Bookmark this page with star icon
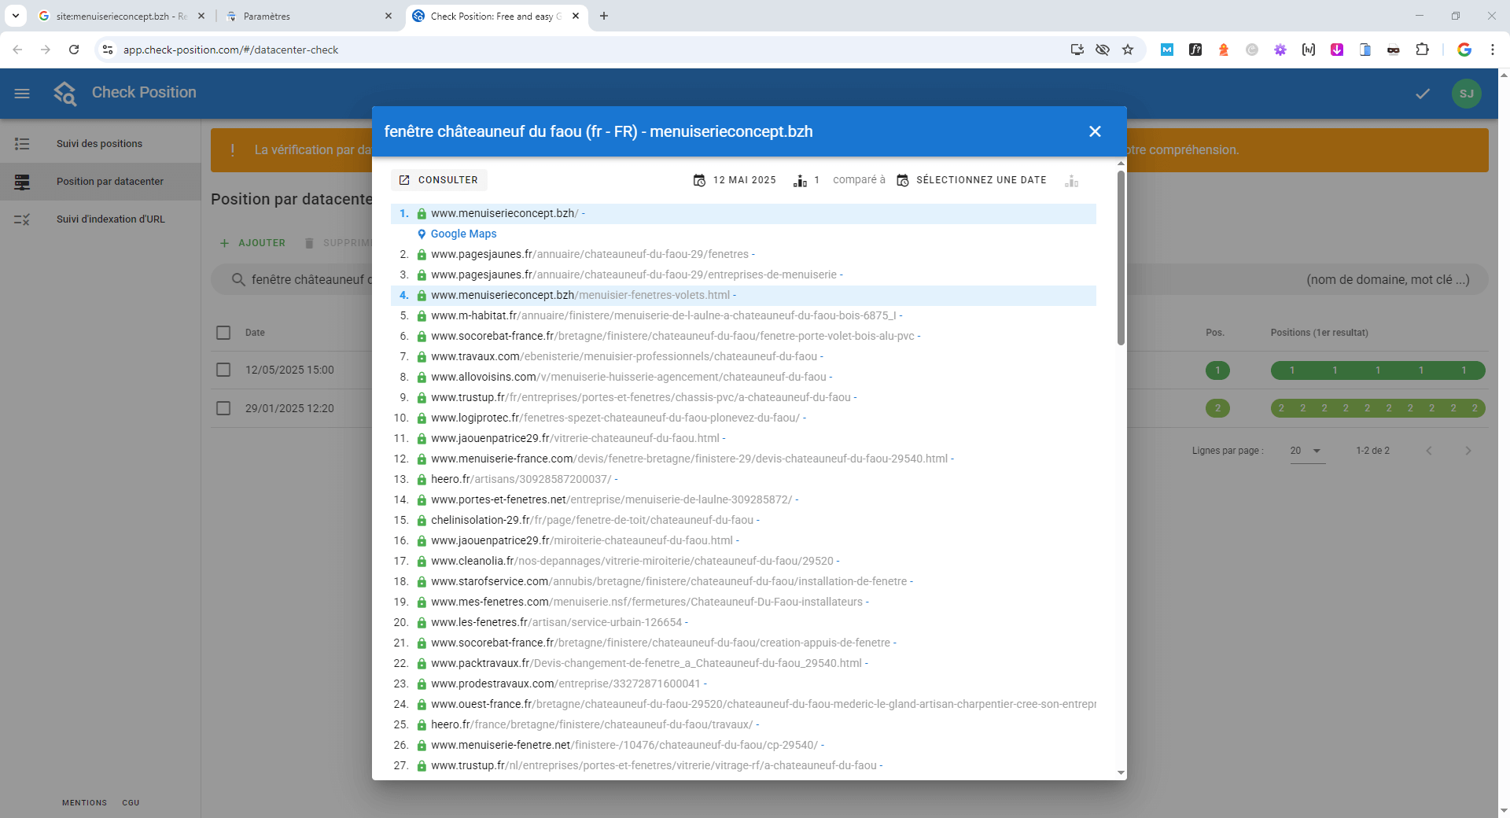Image resolution: width=1510 pixels, height=818 pixels. tap(1128, 50)
